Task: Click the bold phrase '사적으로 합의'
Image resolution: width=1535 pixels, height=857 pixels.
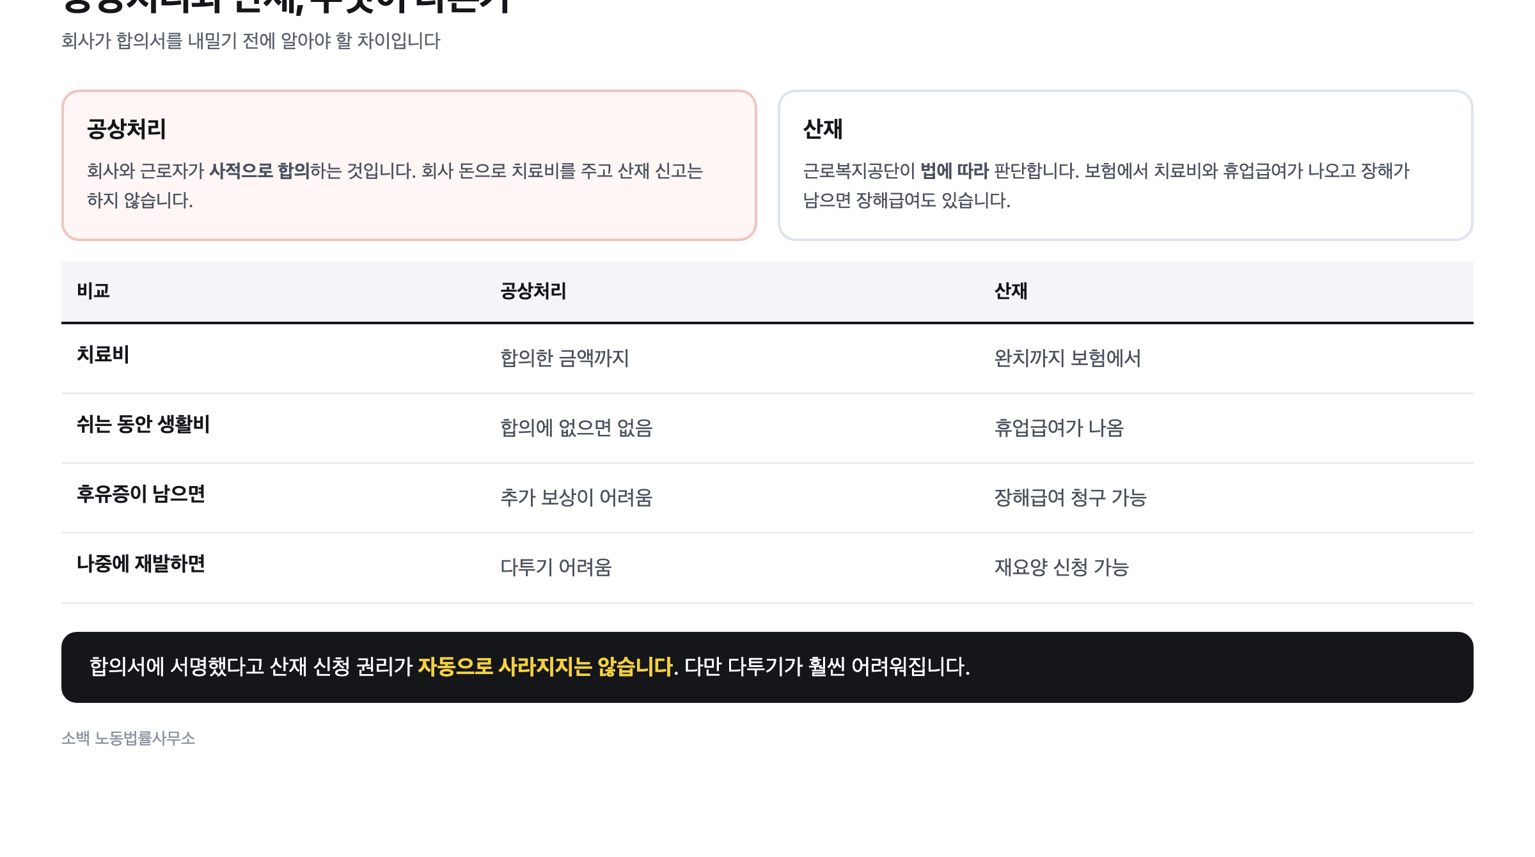Action: pos(260,171)
